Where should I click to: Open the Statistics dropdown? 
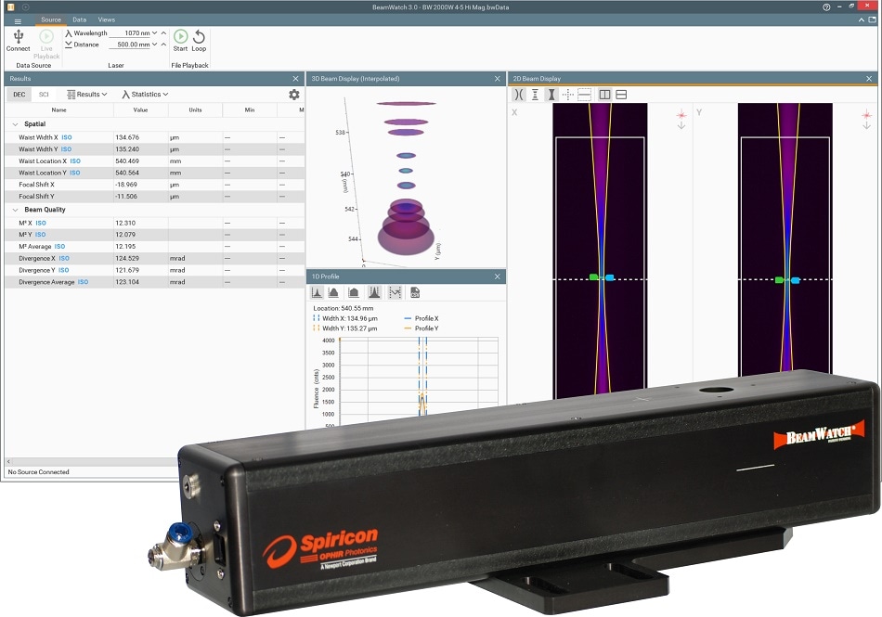point(145,95)
